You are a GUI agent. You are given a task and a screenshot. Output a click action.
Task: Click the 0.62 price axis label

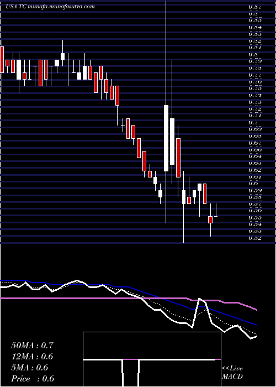[254, 170]
